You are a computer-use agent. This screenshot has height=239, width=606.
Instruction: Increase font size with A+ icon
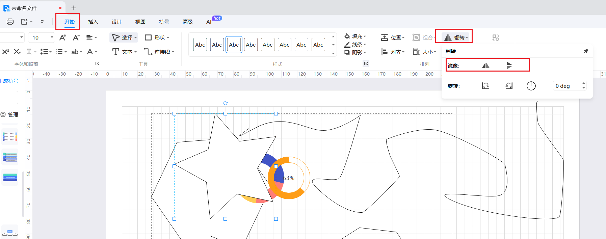click(63, 37)
